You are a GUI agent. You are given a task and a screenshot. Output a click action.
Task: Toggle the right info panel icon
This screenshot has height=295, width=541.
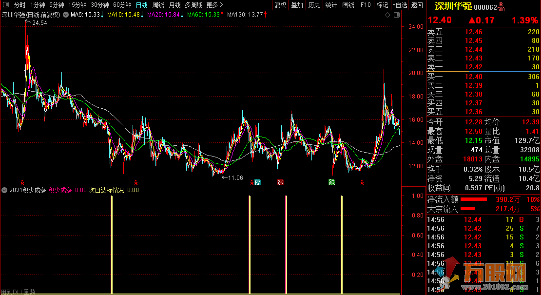[397, 15]
